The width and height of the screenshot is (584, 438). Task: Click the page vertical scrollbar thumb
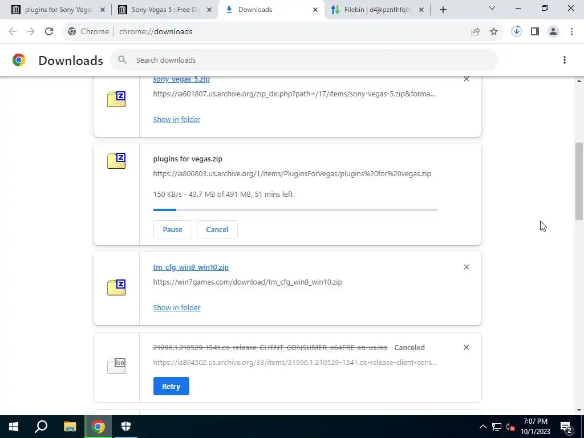click(x=579, y=181)
